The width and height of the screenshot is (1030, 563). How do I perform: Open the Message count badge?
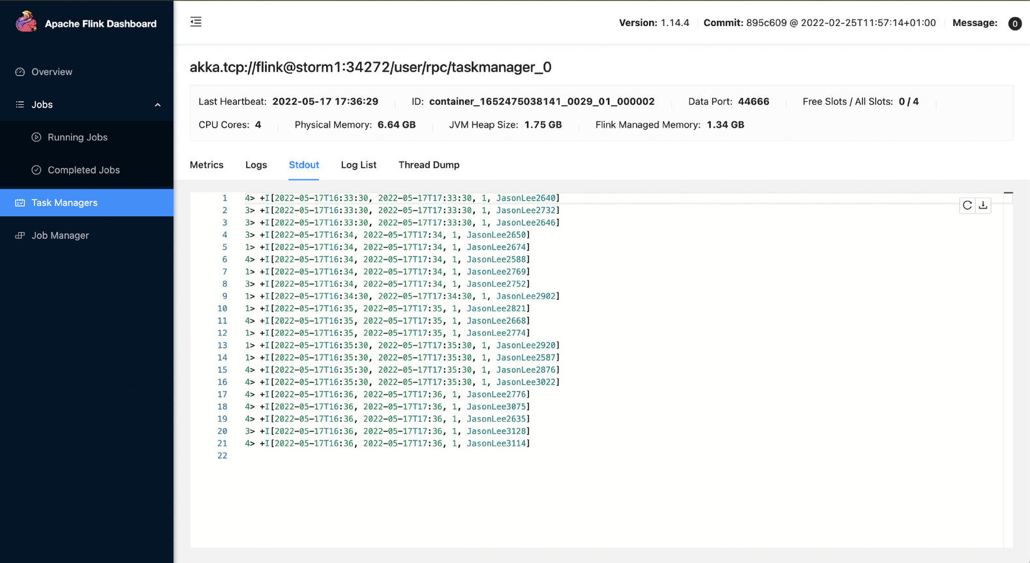tap(1014, 23)
